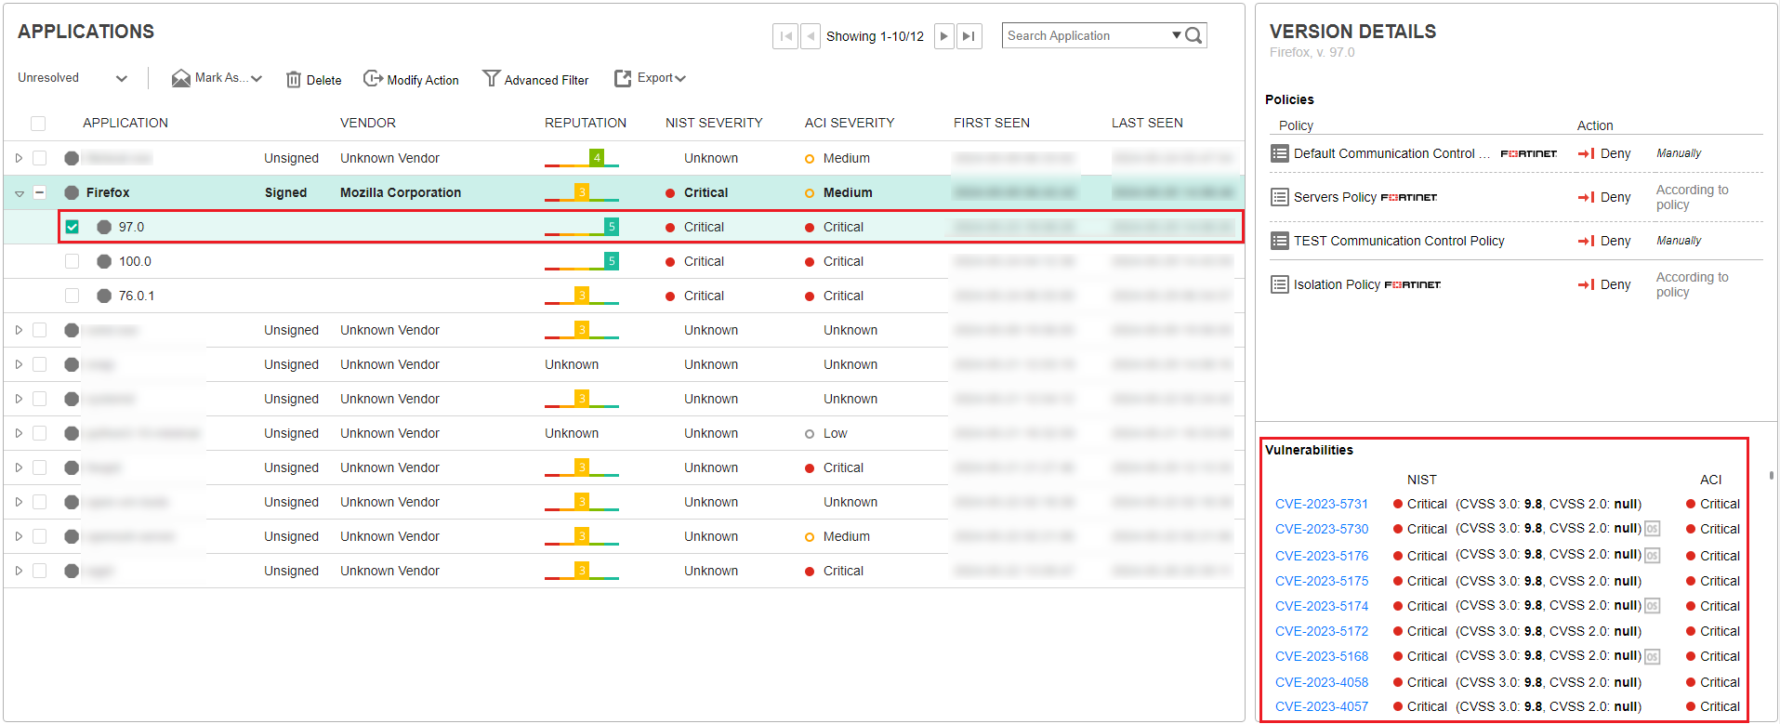
Task: Click the Default Communication Control policy icon
Action: coord(1280,153)
